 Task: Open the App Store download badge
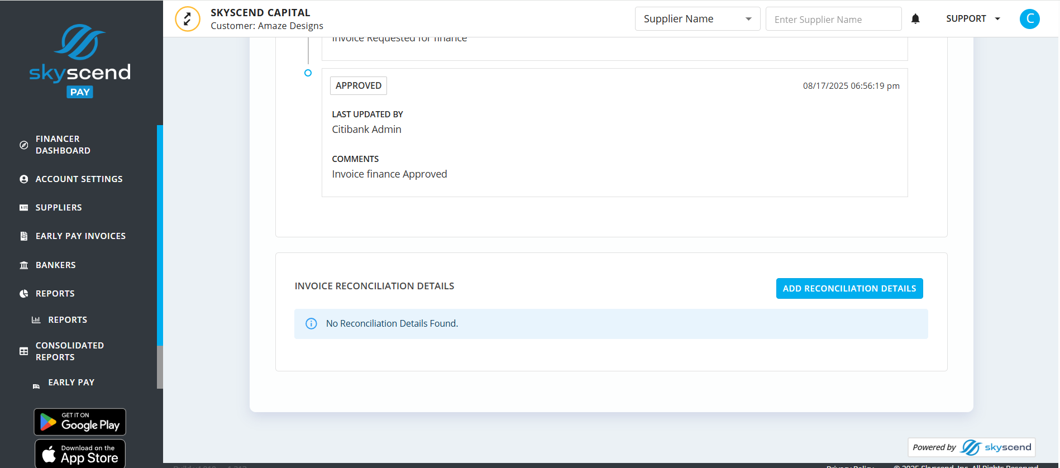click(x=80, y=453)
